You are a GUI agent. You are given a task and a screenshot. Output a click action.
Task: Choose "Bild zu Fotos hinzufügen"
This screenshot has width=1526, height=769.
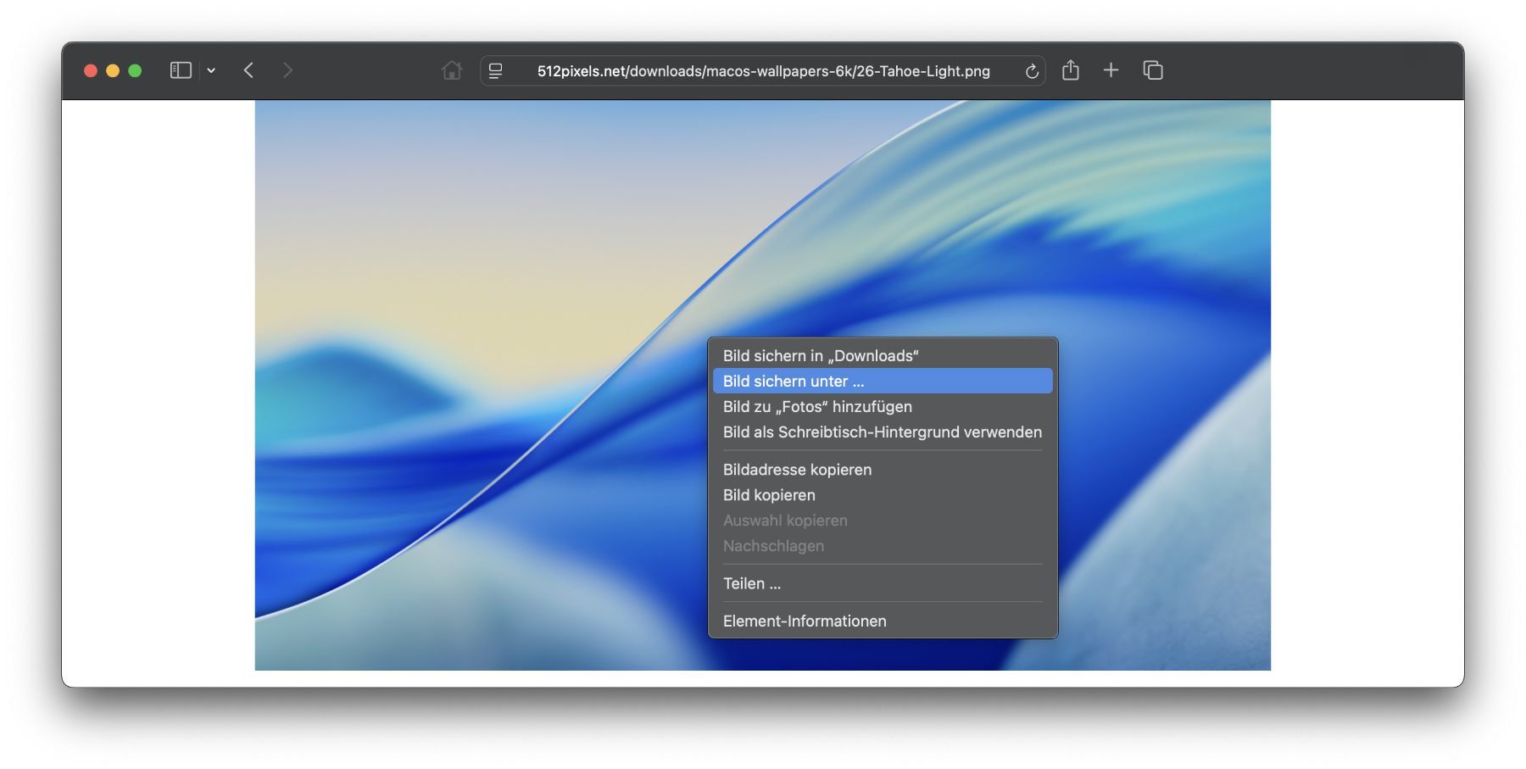point(817,407)
